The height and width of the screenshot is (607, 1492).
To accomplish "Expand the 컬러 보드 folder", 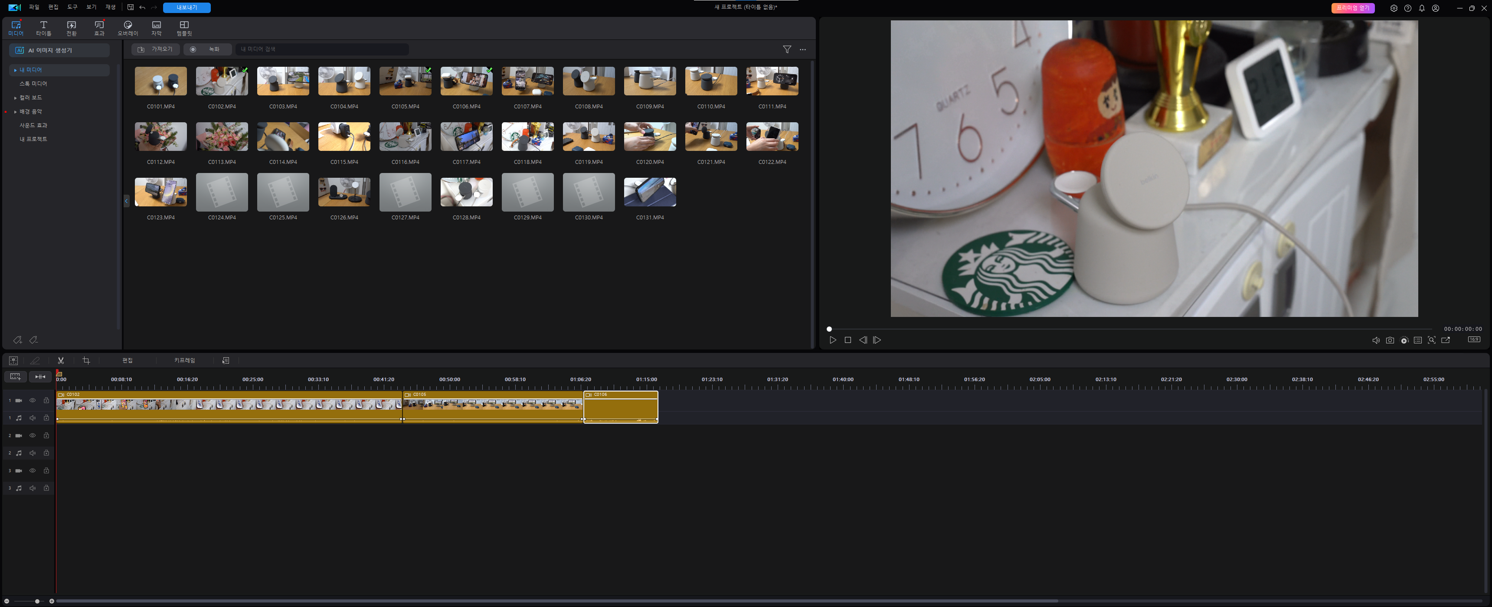I will coord(15,98).
